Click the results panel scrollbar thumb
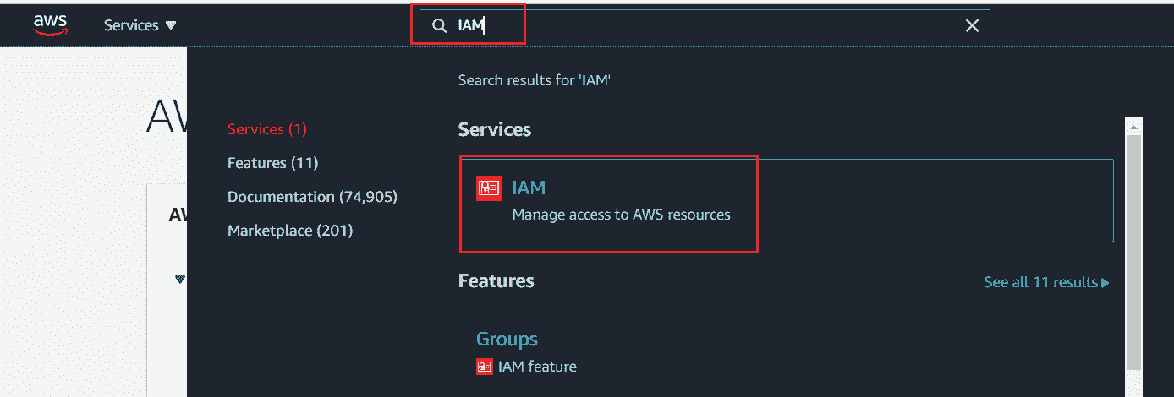 click(x=1134, y=253)
